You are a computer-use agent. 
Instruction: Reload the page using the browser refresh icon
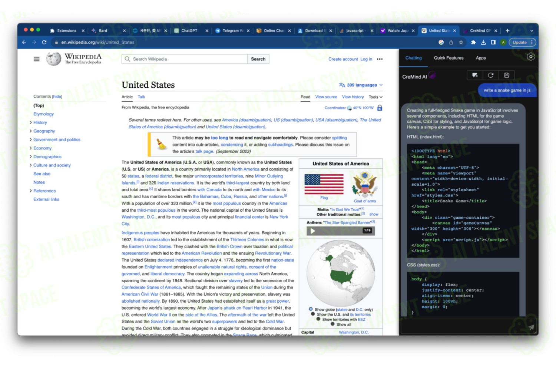[x=44, y=42]
